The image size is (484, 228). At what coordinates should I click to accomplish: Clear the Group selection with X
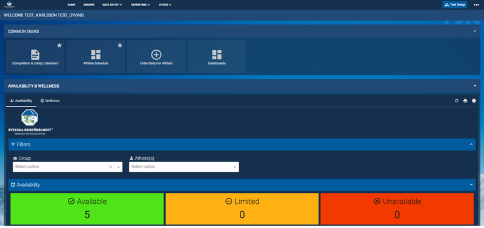[110, 167]
